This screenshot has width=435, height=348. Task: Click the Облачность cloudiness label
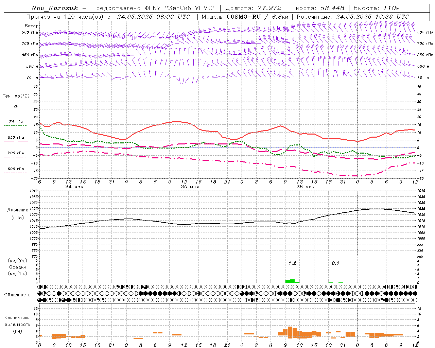[x=17, y=295]
